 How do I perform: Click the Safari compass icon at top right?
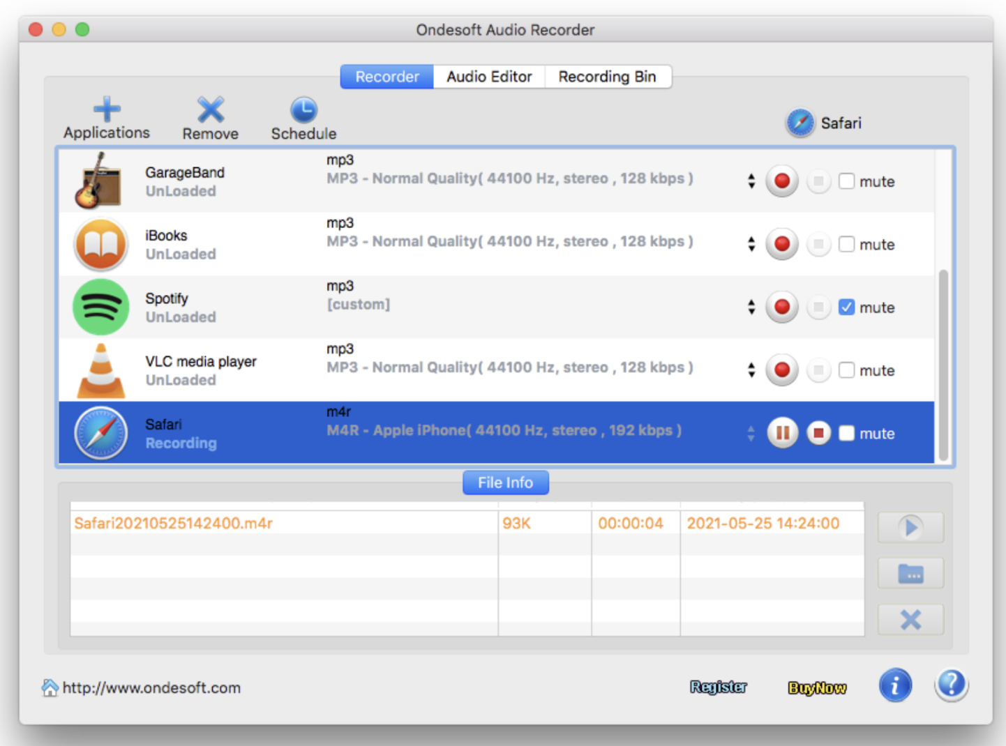[800, 123]
